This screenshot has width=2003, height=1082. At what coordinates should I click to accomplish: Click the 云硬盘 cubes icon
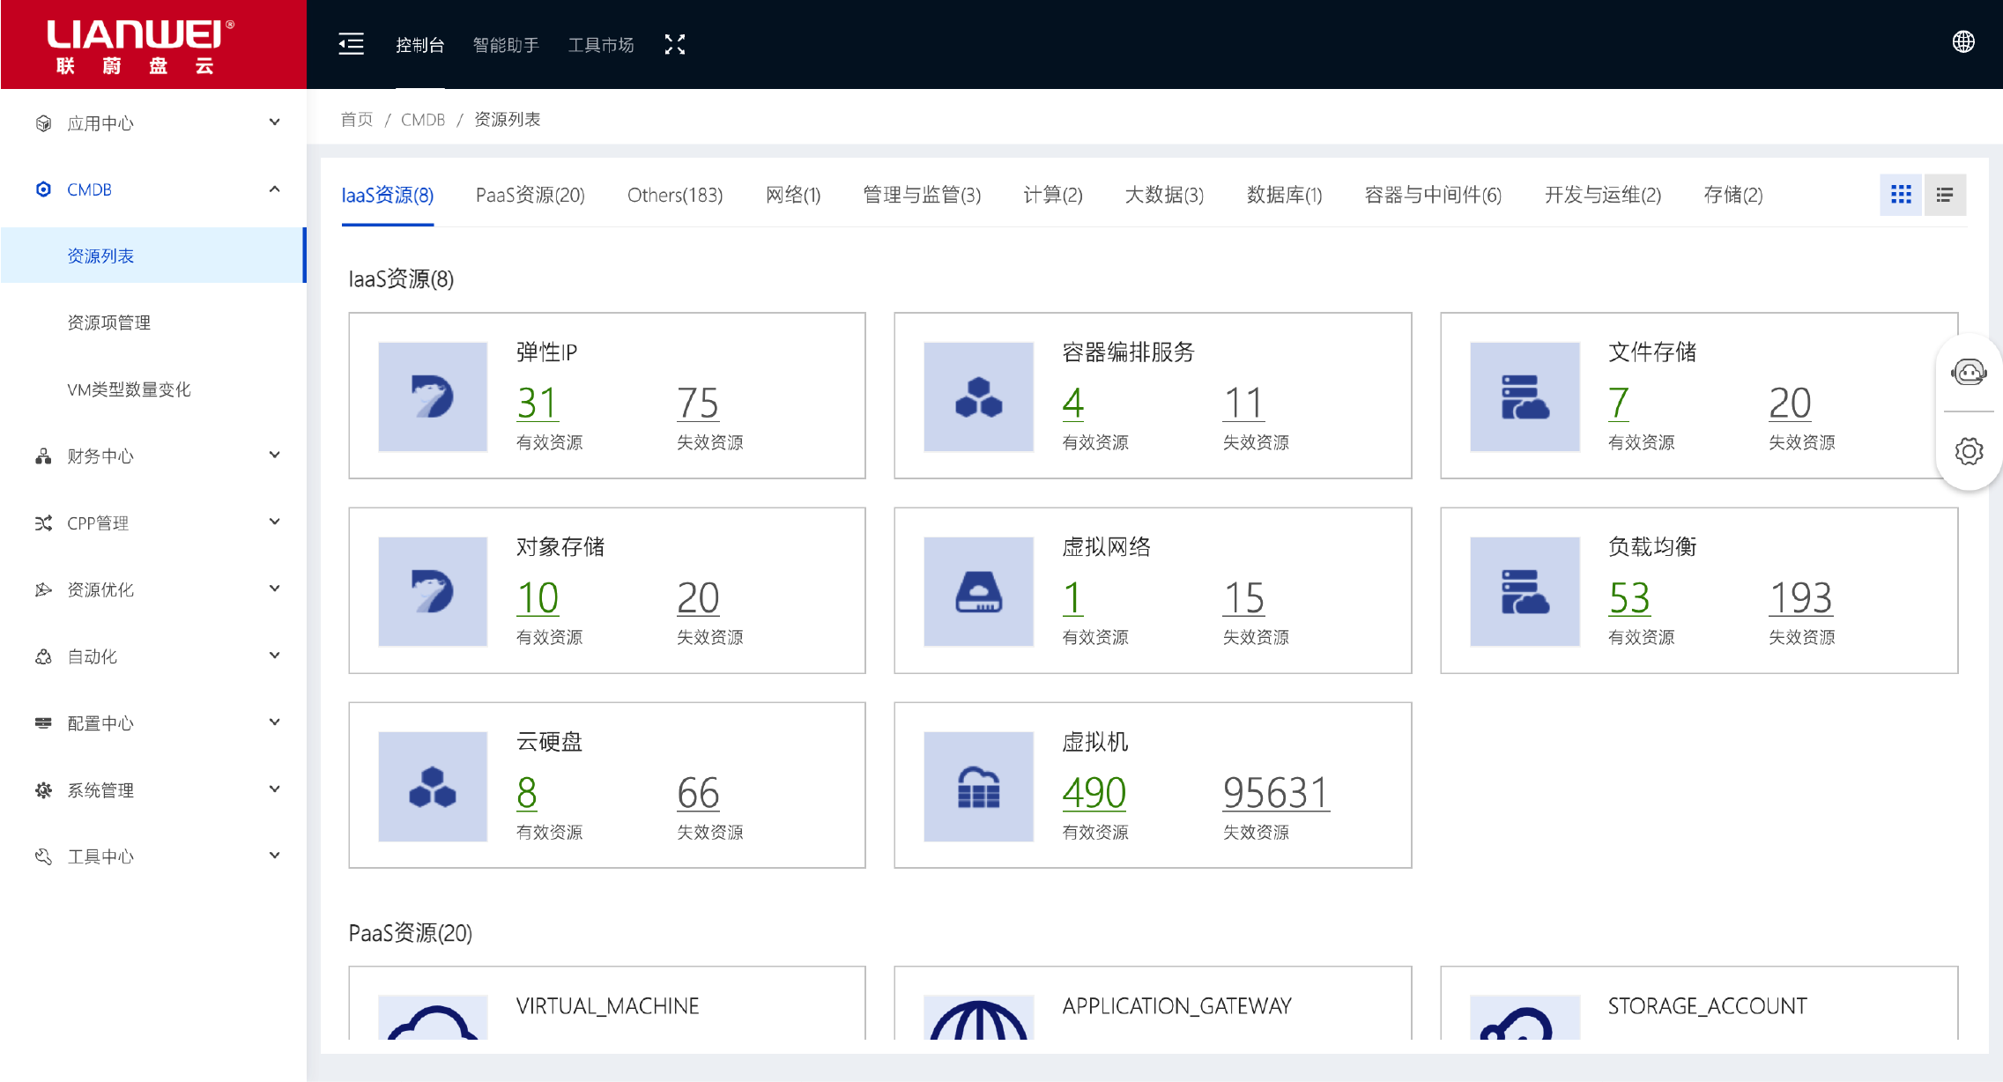click(x=433, y=786)
